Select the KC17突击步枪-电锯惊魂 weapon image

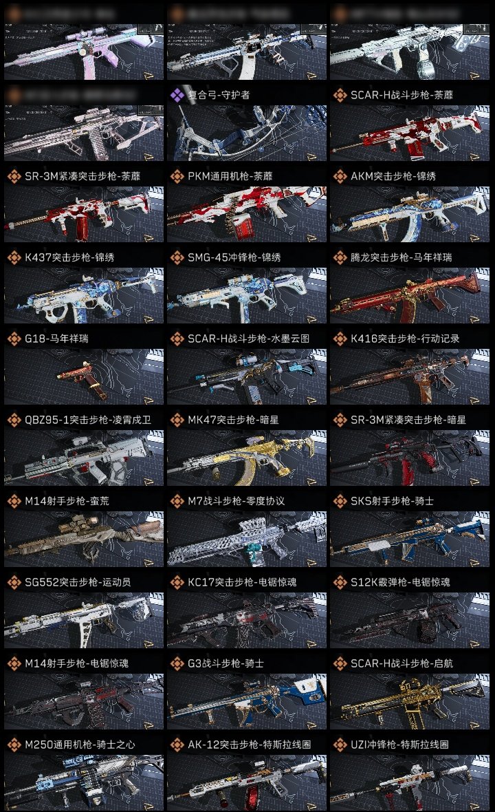tap(247, 621)
